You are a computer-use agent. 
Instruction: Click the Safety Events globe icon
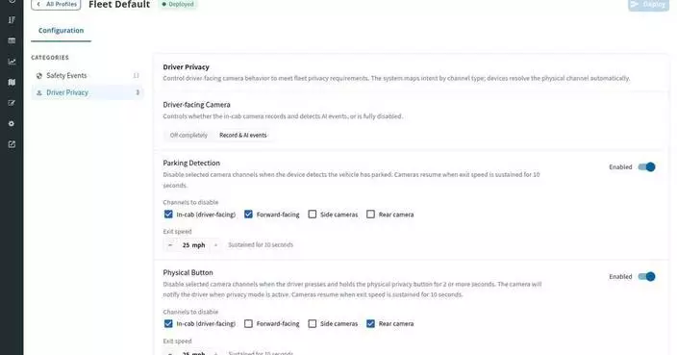pos(38,76)
